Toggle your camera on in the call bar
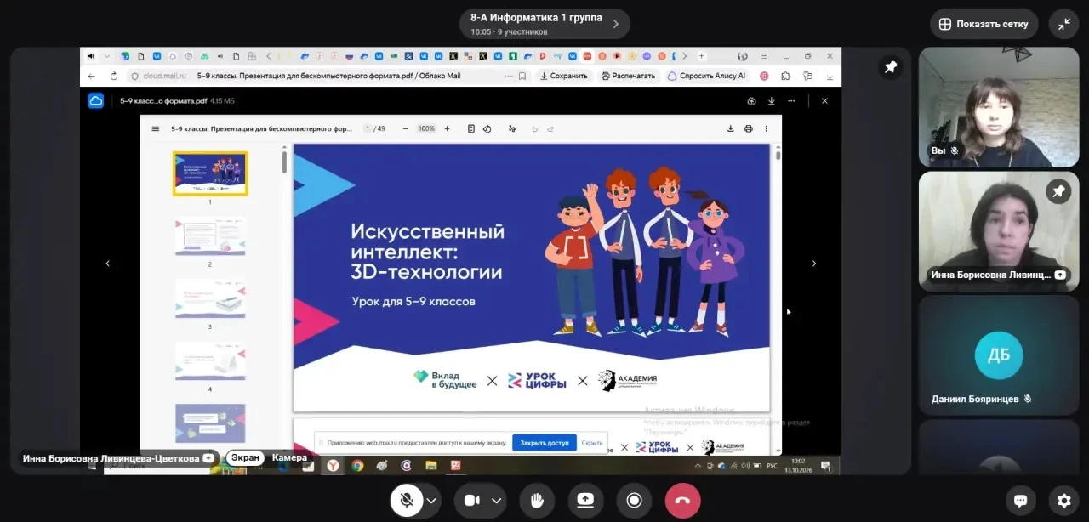This screenshot has height=522, width=1089. pyautogui.click(x=471, y=501)
